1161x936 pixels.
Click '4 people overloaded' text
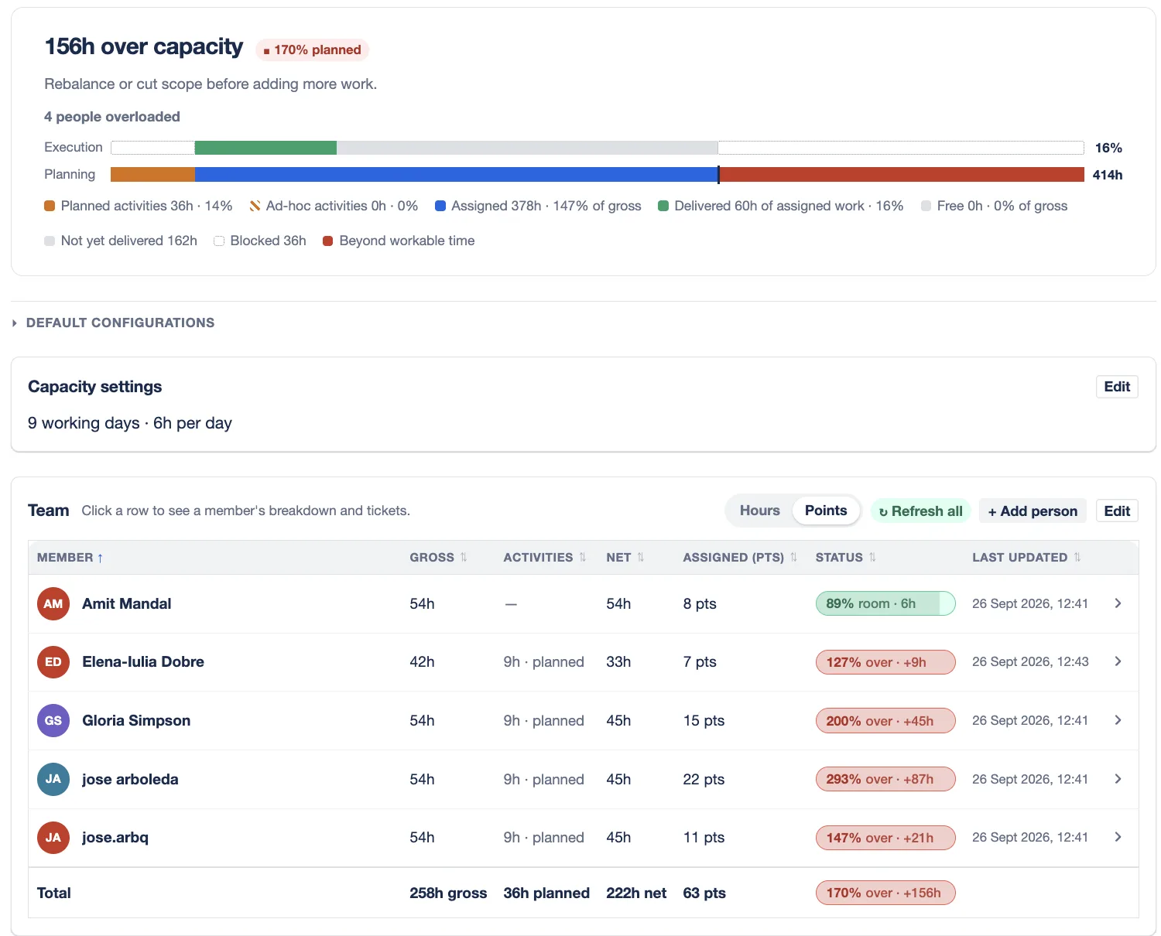[x=112, y=117]
